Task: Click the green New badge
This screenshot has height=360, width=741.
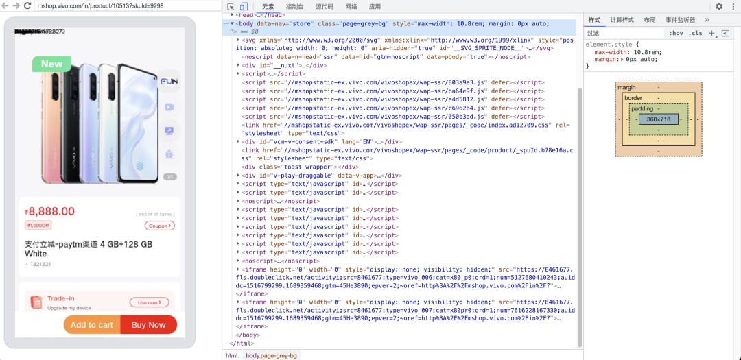Action: [51, 64]
